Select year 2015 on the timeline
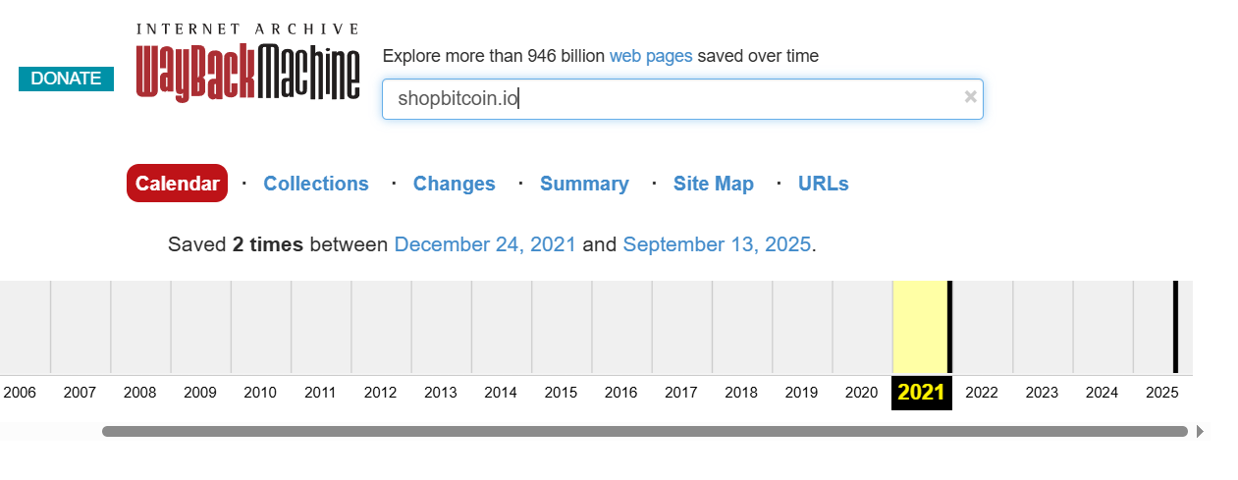The height and width of the screenshot is (480, 1238). click(561, 394)
